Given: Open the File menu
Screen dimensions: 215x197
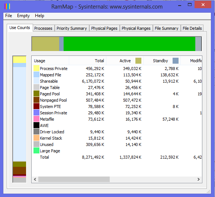Looking at the screenshot, I should click(9, 16).
